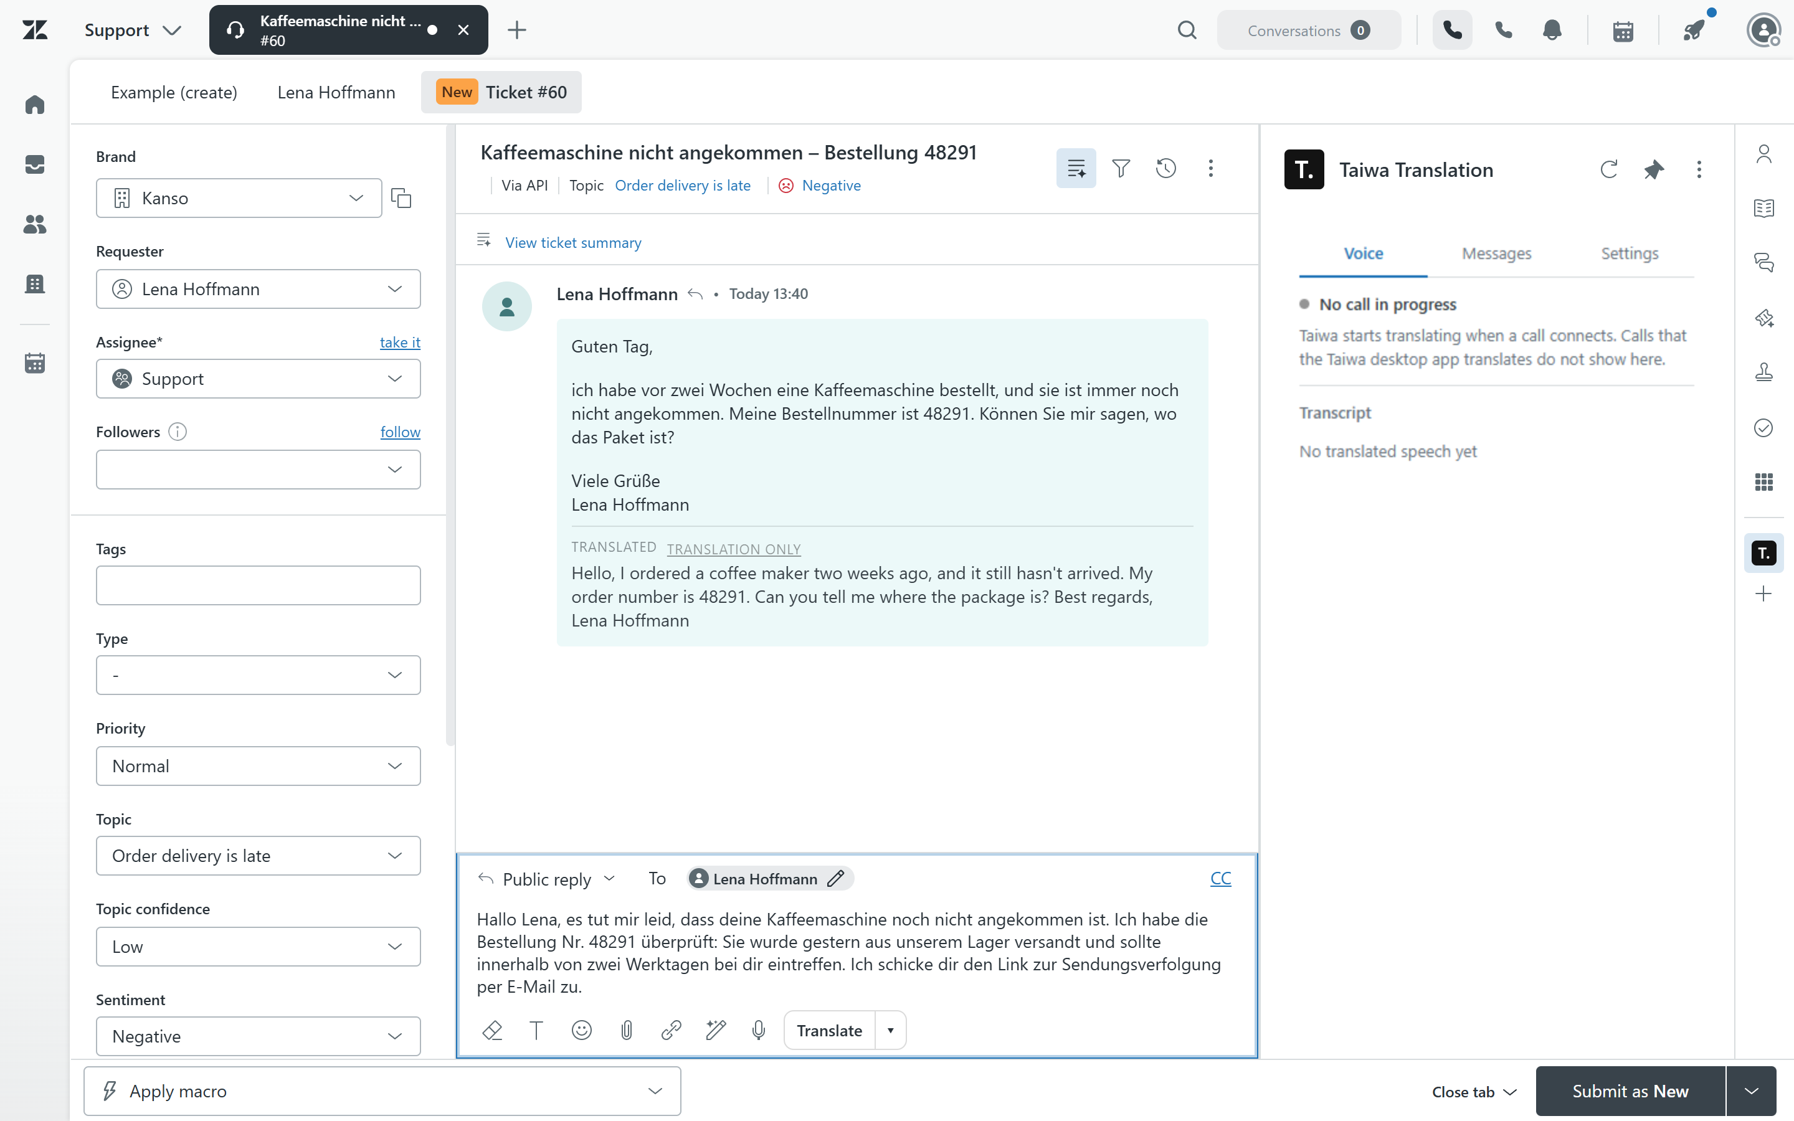Image resolution: width=1794 pixels, height=1121 pixels.
Task: Refresh the Taiwa Translation app
Action: click(x=1608, y=170)
